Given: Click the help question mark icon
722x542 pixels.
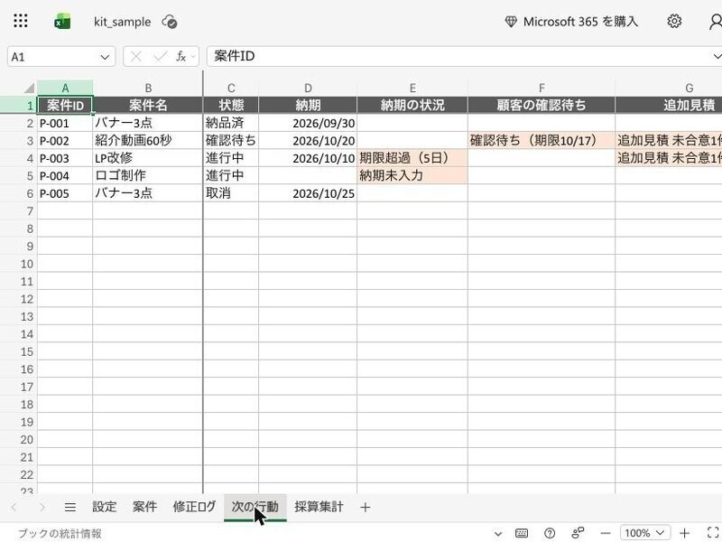Looking at the screenshot, I should tap(550, 533).
